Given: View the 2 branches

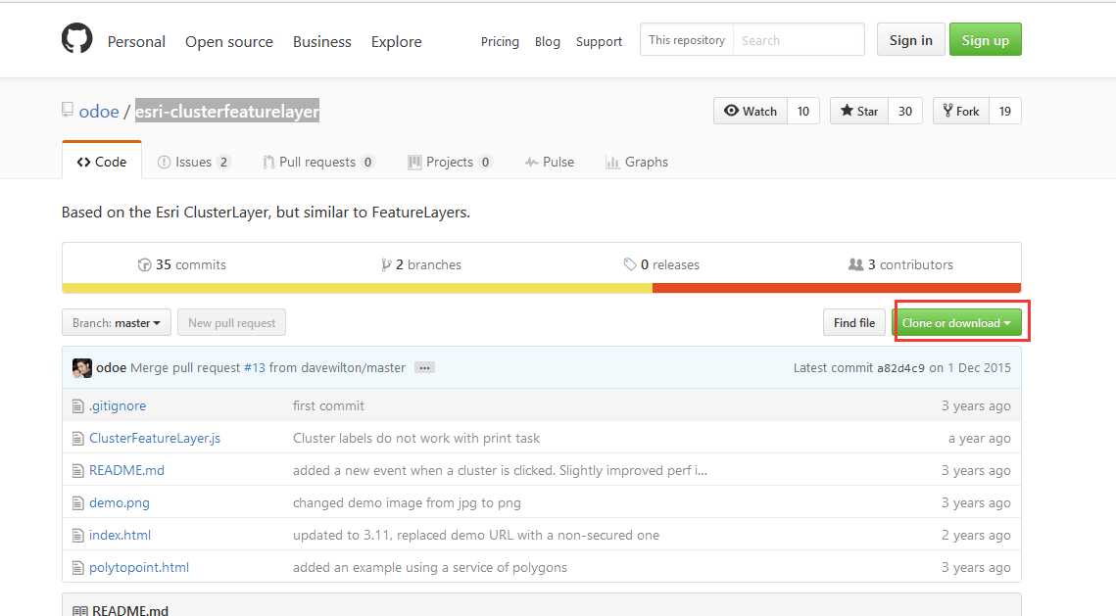Looking at the screenshot, I should 421,264.
